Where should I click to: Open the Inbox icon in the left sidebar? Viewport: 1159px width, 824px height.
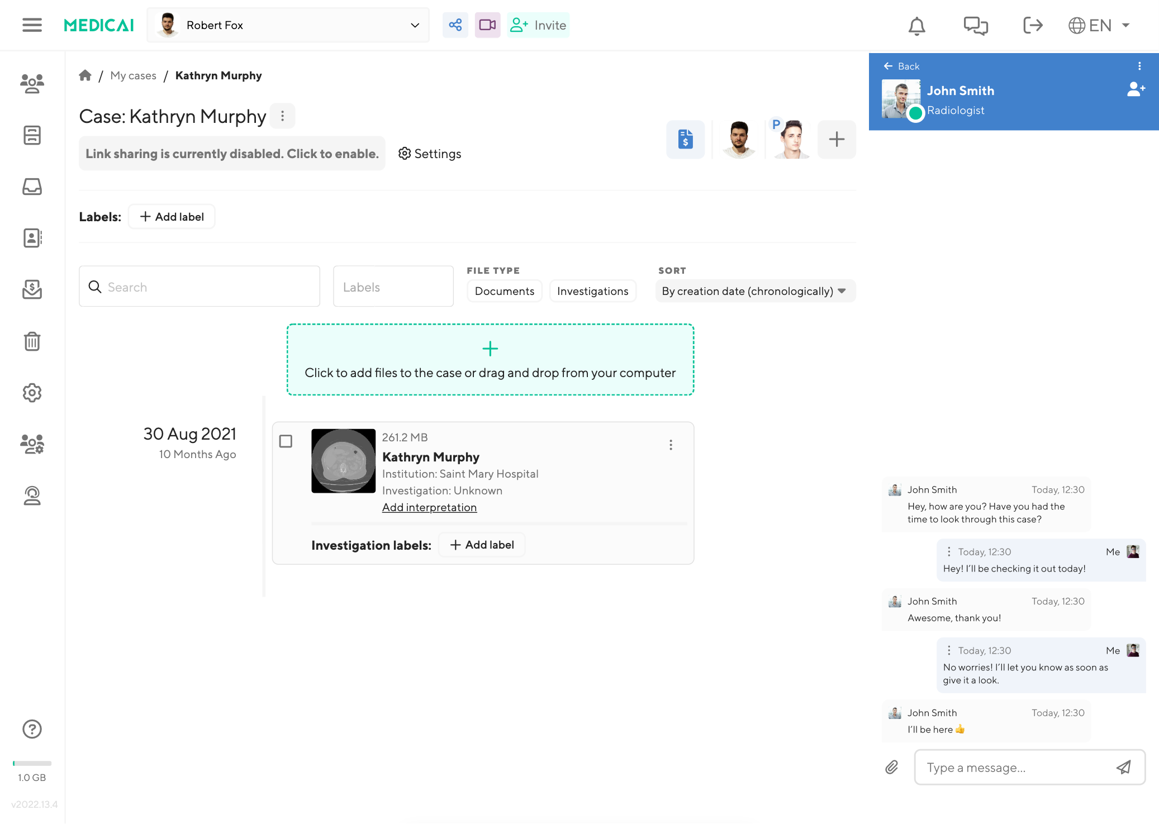[x=32, y=187]
